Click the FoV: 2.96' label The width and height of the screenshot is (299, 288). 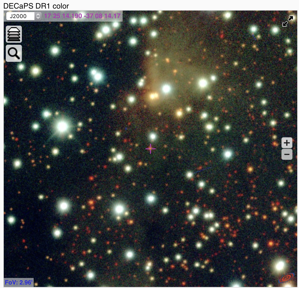(18, 282)
